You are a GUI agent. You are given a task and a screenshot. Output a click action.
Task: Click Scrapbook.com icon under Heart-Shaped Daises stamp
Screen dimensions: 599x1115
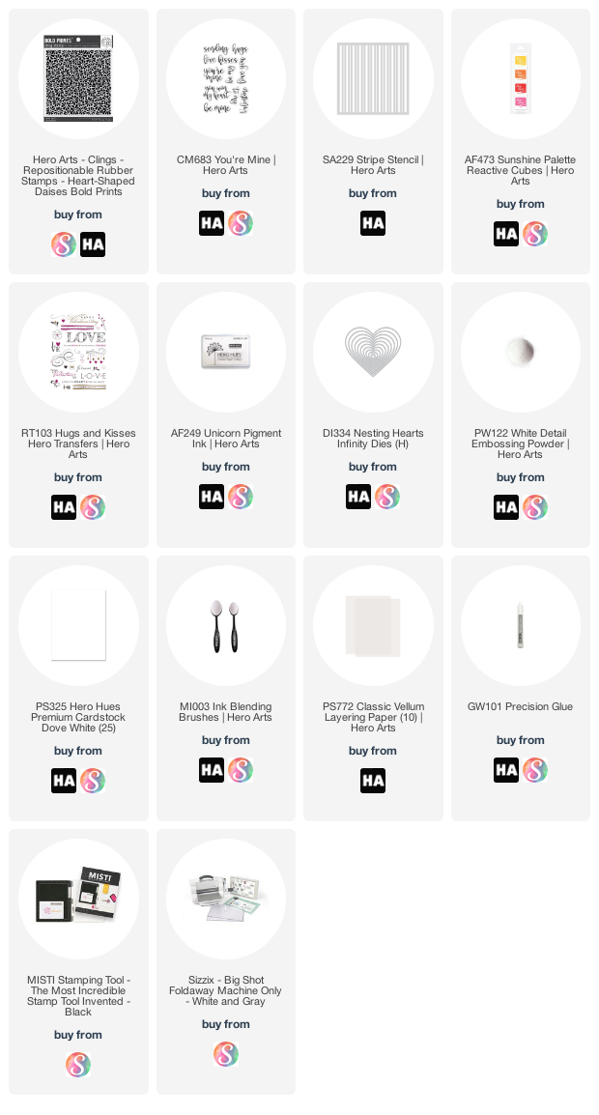tap(64, 244)
